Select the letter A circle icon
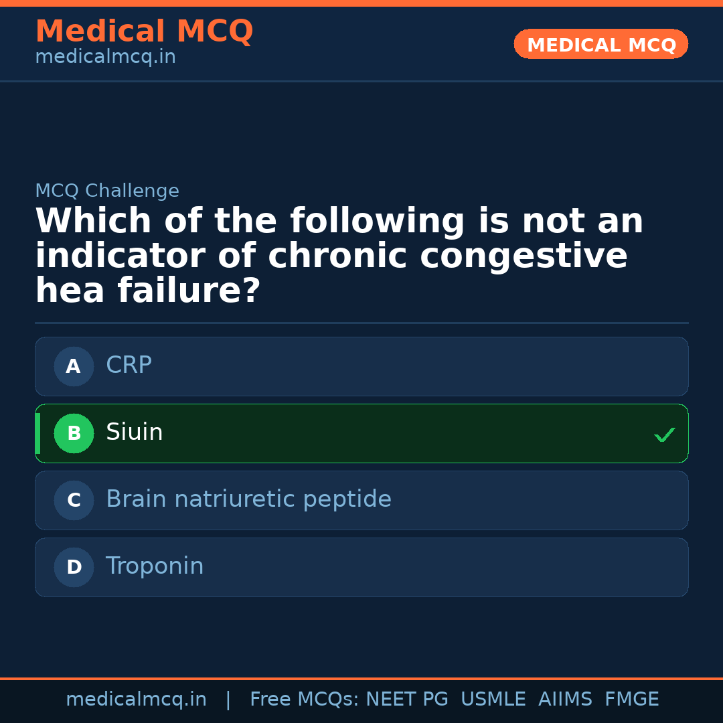 (74, 367)
